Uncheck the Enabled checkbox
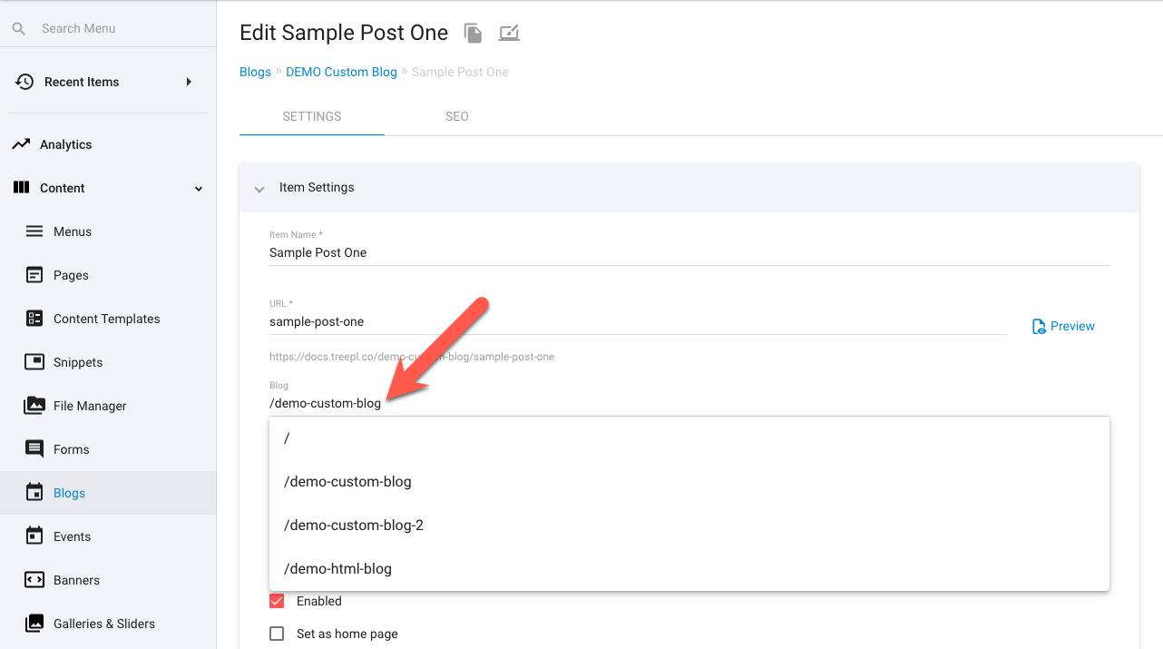Viewport: 1163px width, 649px height. click(x=277, y=601)
